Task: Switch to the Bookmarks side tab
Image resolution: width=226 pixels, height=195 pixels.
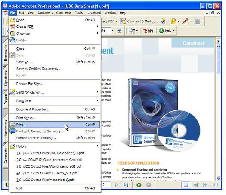Action: tap(6, 53)
